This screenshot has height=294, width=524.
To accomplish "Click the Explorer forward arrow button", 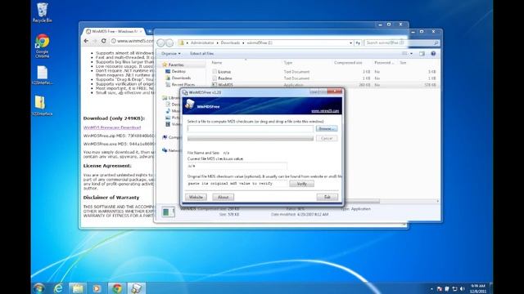I will [x=169, y=43].
